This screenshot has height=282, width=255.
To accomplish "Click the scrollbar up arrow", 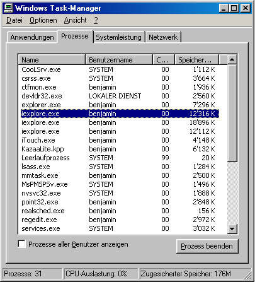I will point(232,59).
